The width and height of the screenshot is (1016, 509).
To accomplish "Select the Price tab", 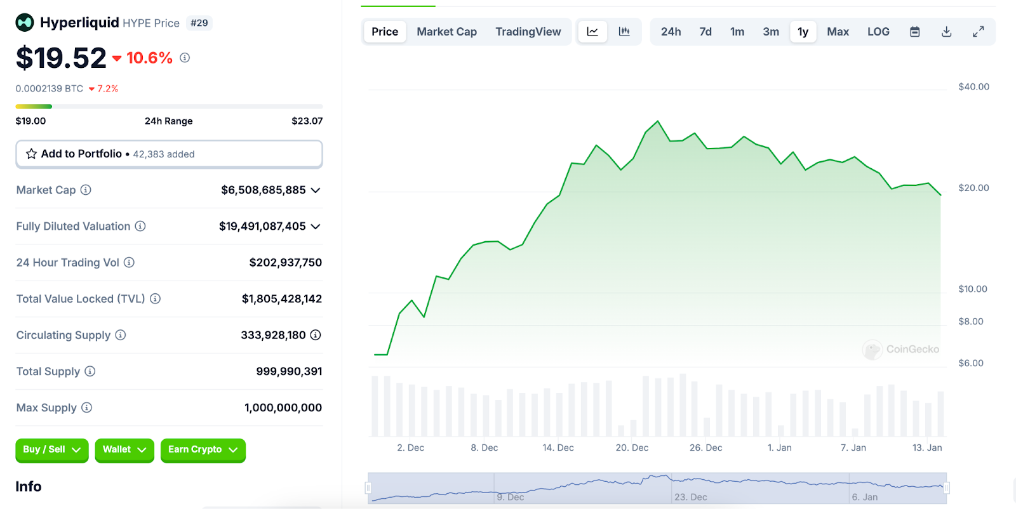I will (385, 32).
